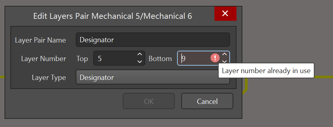
Task: Decrease the Top layer number
Action: click(x=139, y=62)
